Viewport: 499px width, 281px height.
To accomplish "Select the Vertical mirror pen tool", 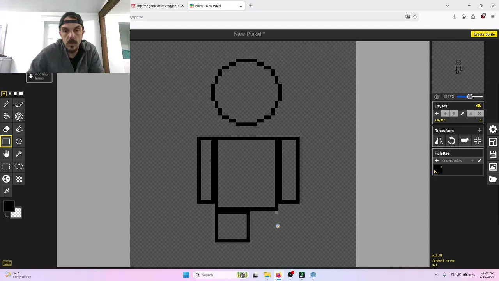I will tap(19, 104).
